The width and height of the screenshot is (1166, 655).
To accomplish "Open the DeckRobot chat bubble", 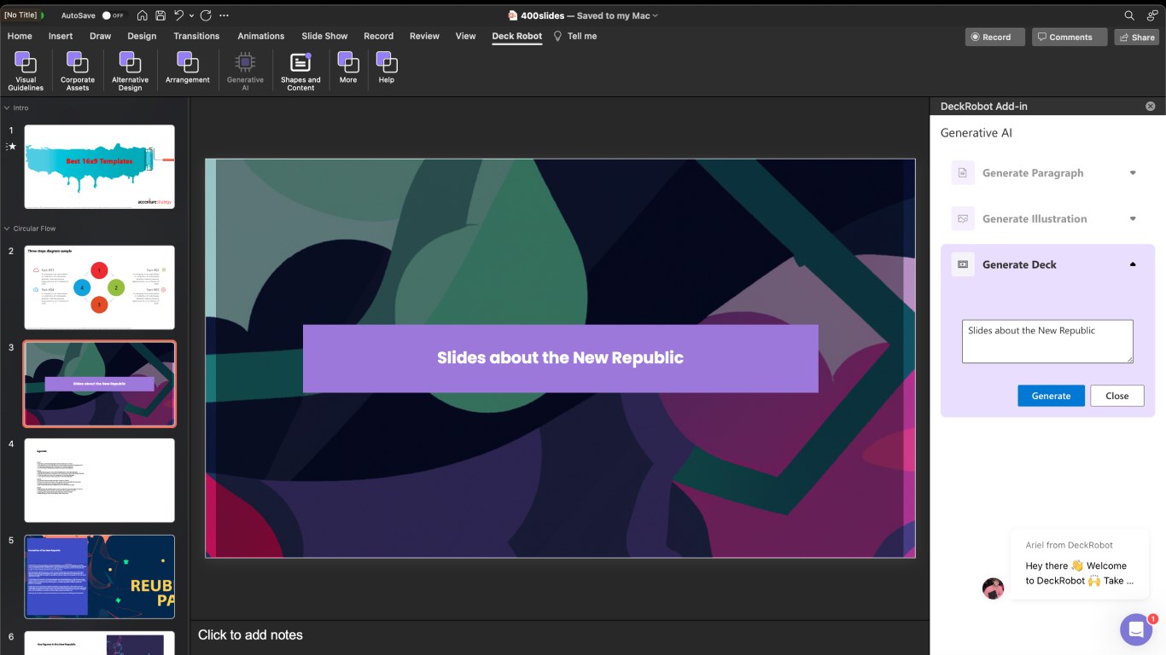I will coord(1136,629).
